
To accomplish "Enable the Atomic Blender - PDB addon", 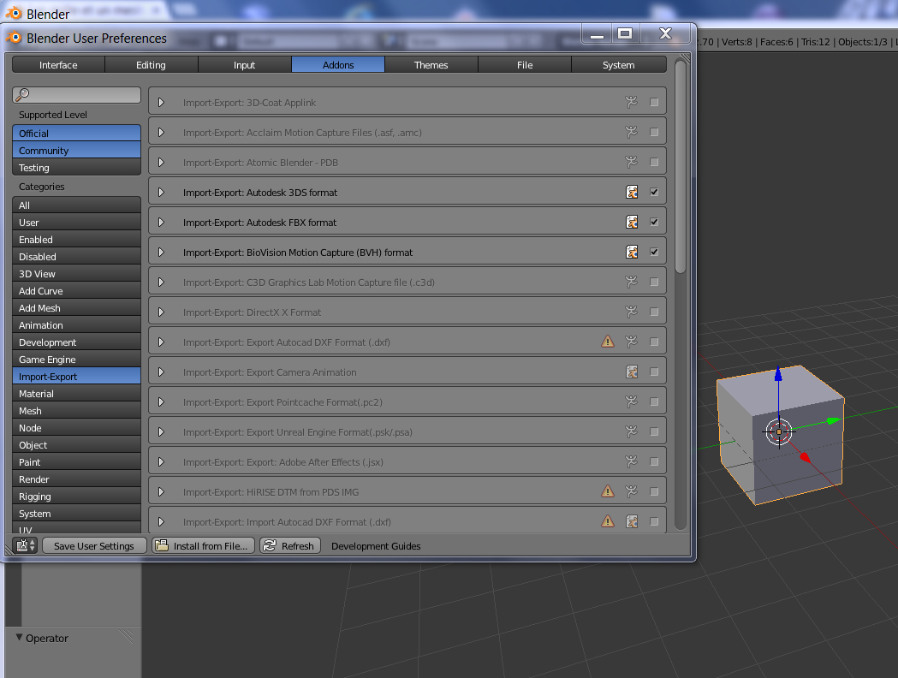I will click(654, 162).
